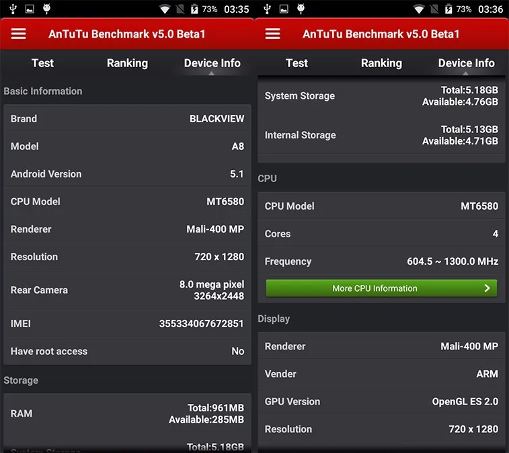509x453 pixels.
Task: Switch to Ranking tab in right screenshot
Action: pos(381,63)
